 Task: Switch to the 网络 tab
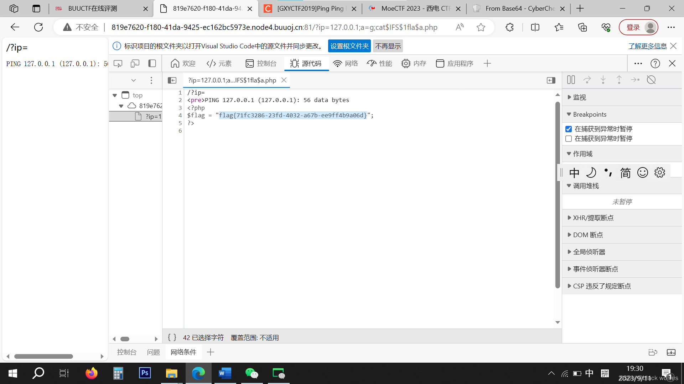[345, 64]
